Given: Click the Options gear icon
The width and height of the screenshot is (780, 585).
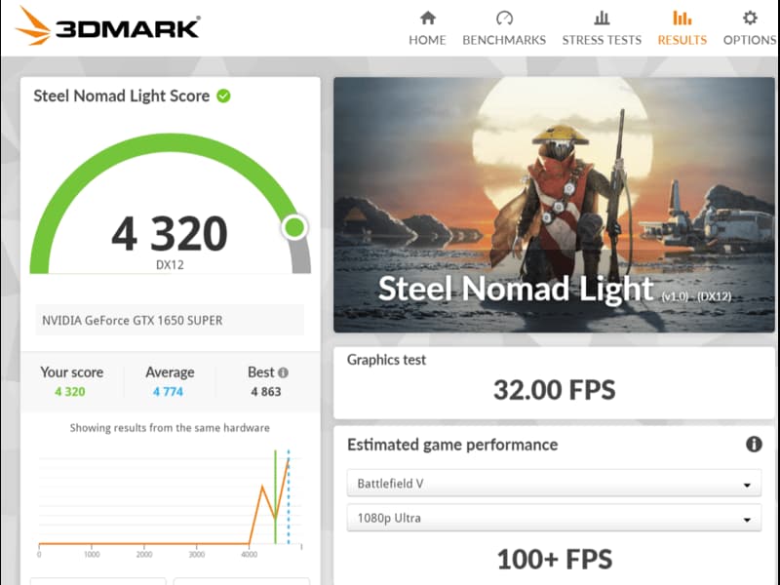Looking at the screenshot, I should click(750, 18).
